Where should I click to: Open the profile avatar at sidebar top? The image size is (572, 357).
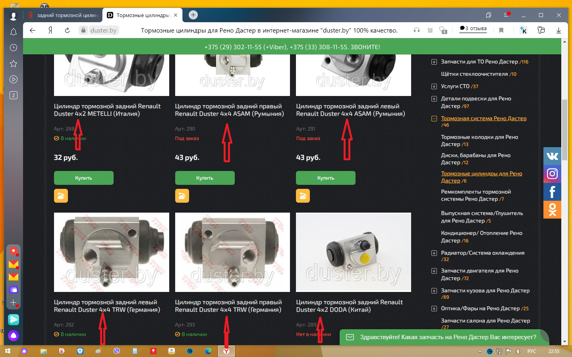tap(14, 16)
